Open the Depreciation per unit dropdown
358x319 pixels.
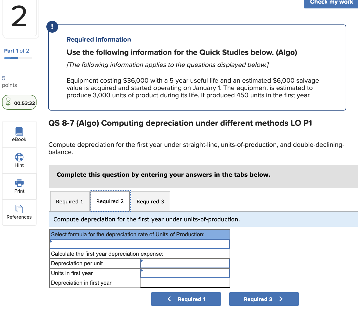click(185, 263)
